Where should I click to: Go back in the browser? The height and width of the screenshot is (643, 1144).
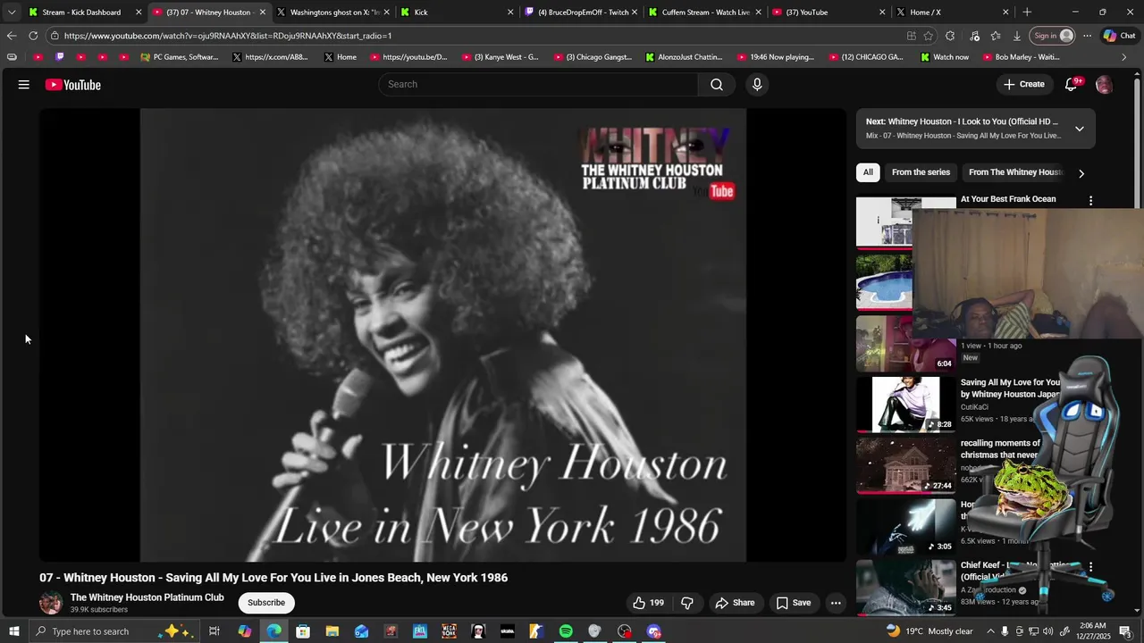coord(11,36)
